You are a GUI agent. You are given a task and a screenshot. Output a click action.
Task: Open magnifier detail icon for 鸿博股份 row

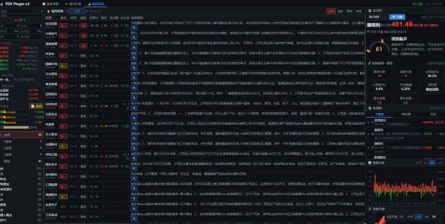[x=134, y=198]
